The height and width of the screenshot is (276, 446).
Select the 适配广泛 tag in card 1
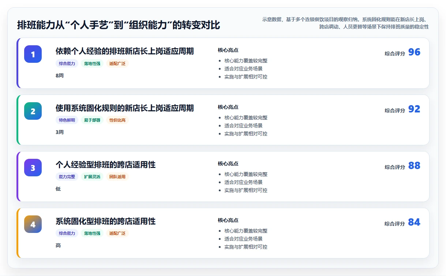(117, 64)
